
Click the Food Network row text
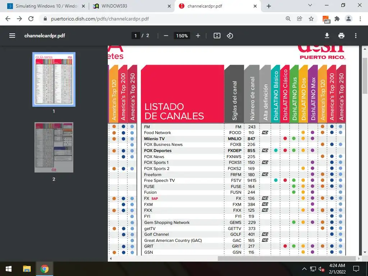pyautogui.click(x=157, y=133)
